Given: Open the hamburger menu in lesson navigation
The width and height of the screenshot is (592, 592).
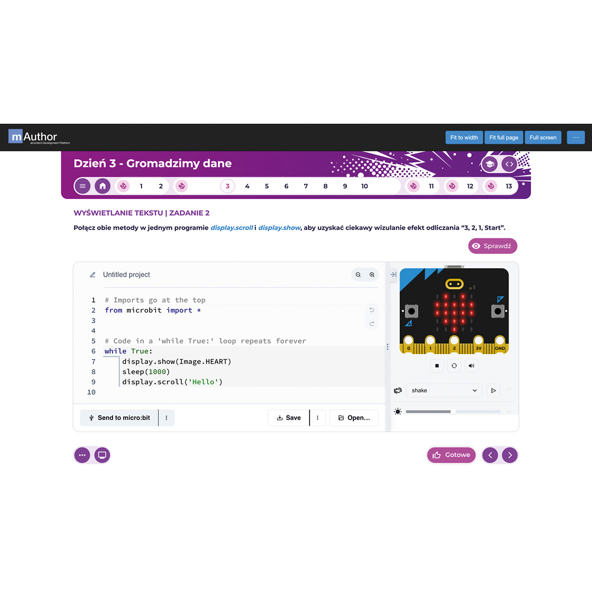Looking at the screenshot, I should pos(82,186).
